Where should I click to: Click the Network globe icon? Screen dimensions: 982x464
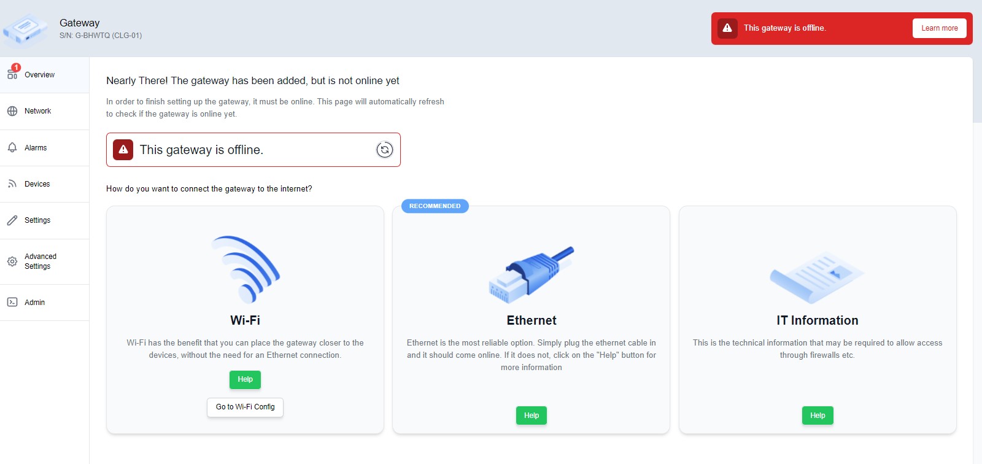pos(12,111)
